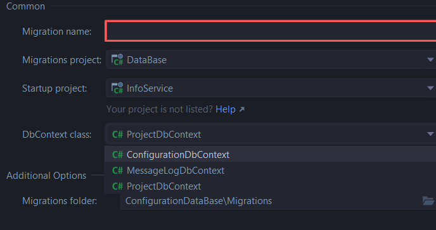
Task: Click the C# icon of ConfigurationDbContext
Action: [117, 155]
